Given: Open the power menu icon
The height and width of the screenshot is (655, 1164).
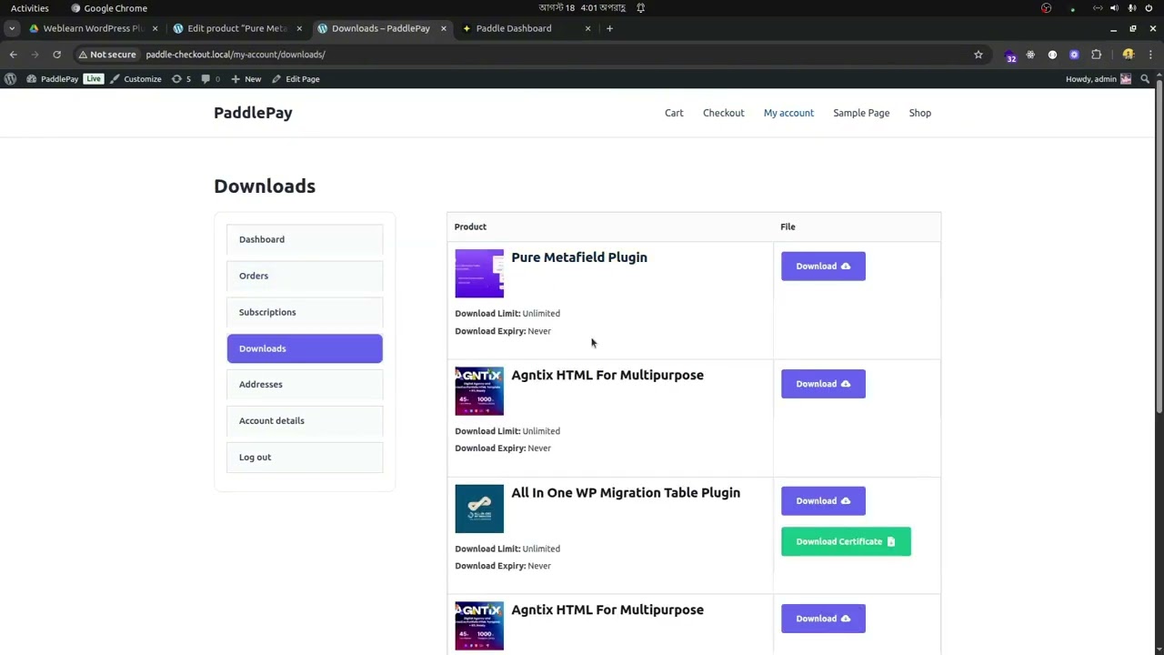Looking at the screenshot, I should coord(1149,8).
